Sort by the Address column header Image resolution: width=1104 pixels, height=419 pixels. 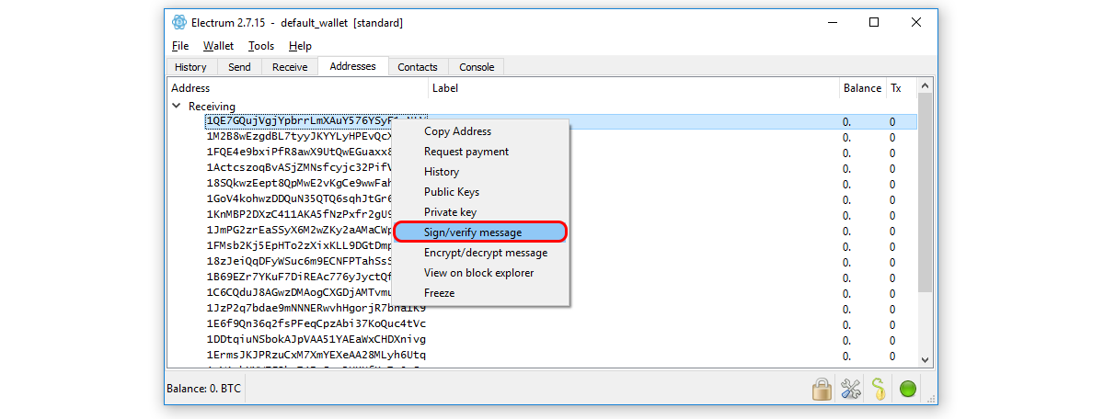point(298,88)
